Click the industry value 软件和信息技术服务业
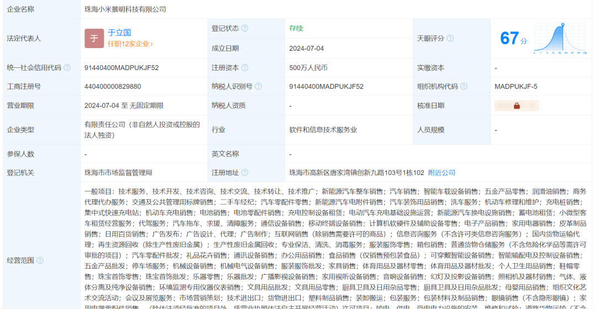Image resolution: width=596 pixels, height=309 pixels. click(323, 130)
